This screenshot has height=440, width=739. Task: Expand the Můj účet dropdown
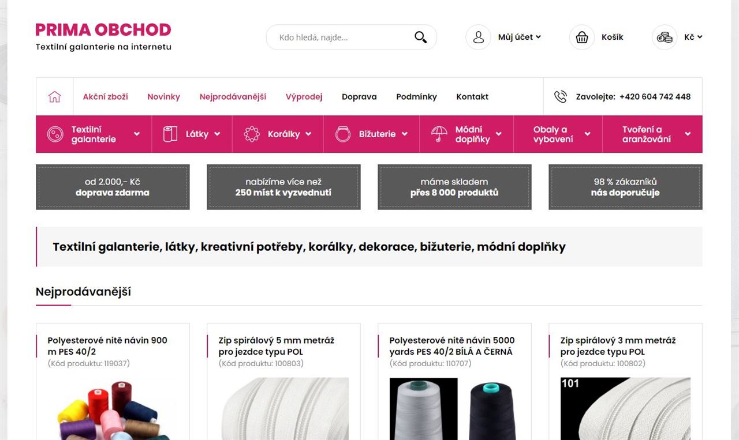click(520, 37)
